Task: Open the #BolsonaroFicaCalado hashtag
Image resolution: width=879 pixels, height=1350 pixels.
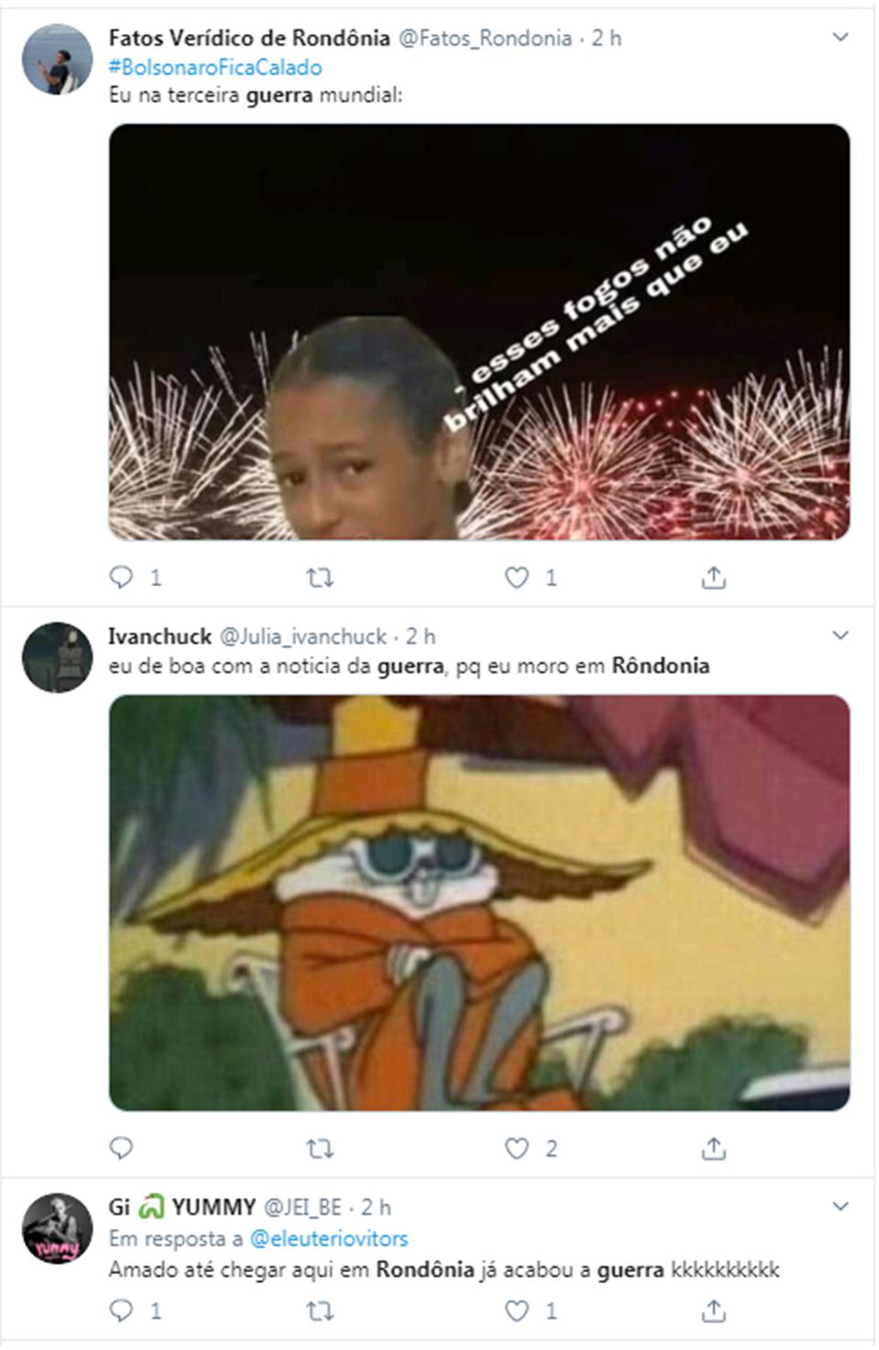Action: (x=215, y=67)
